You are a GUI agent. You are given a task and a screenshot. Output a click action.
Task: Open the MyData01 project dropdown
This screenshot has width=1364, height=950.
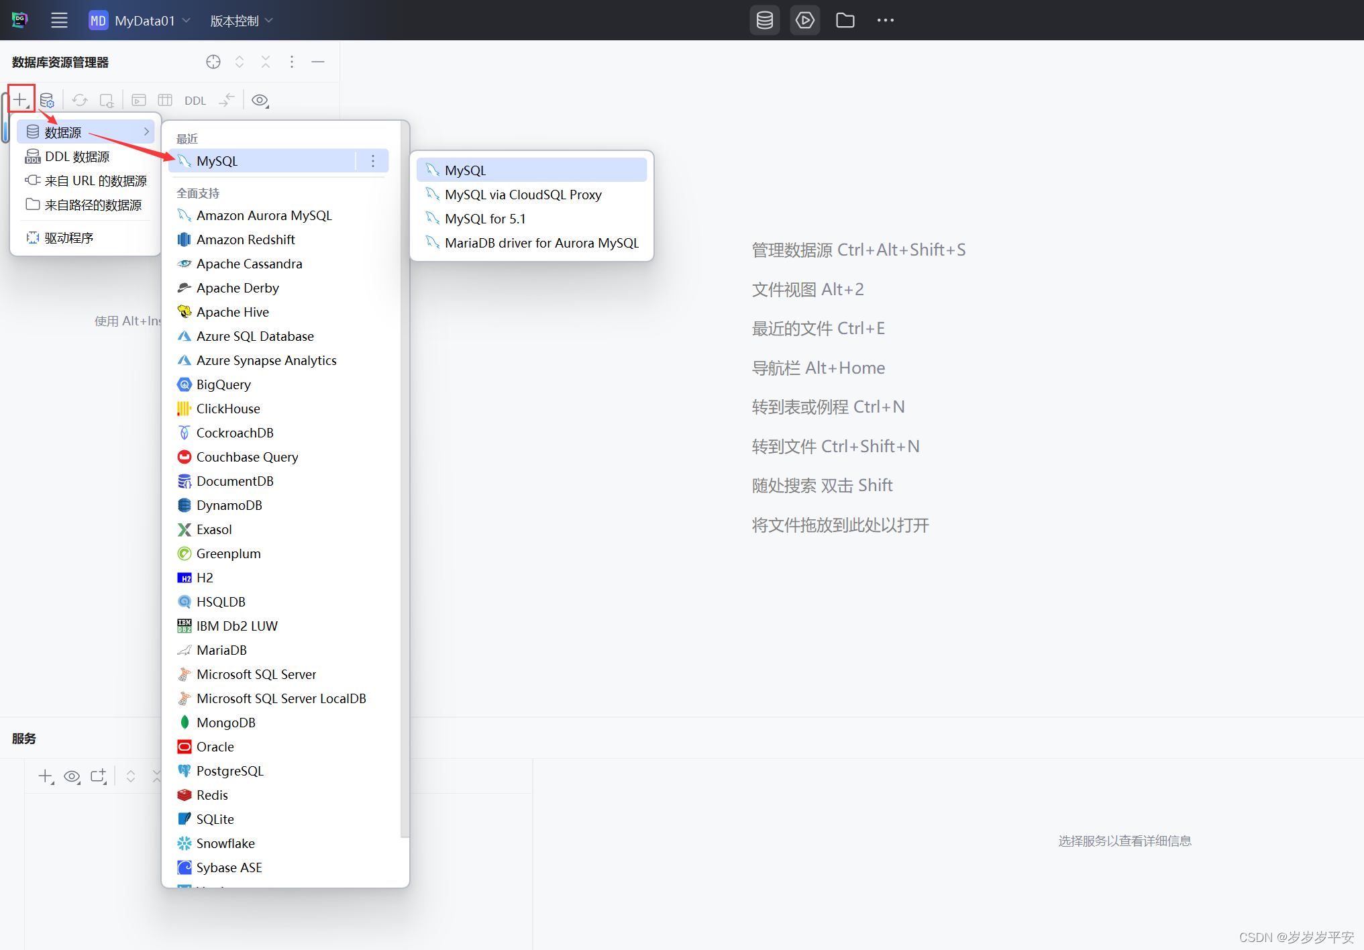[140, 20]
